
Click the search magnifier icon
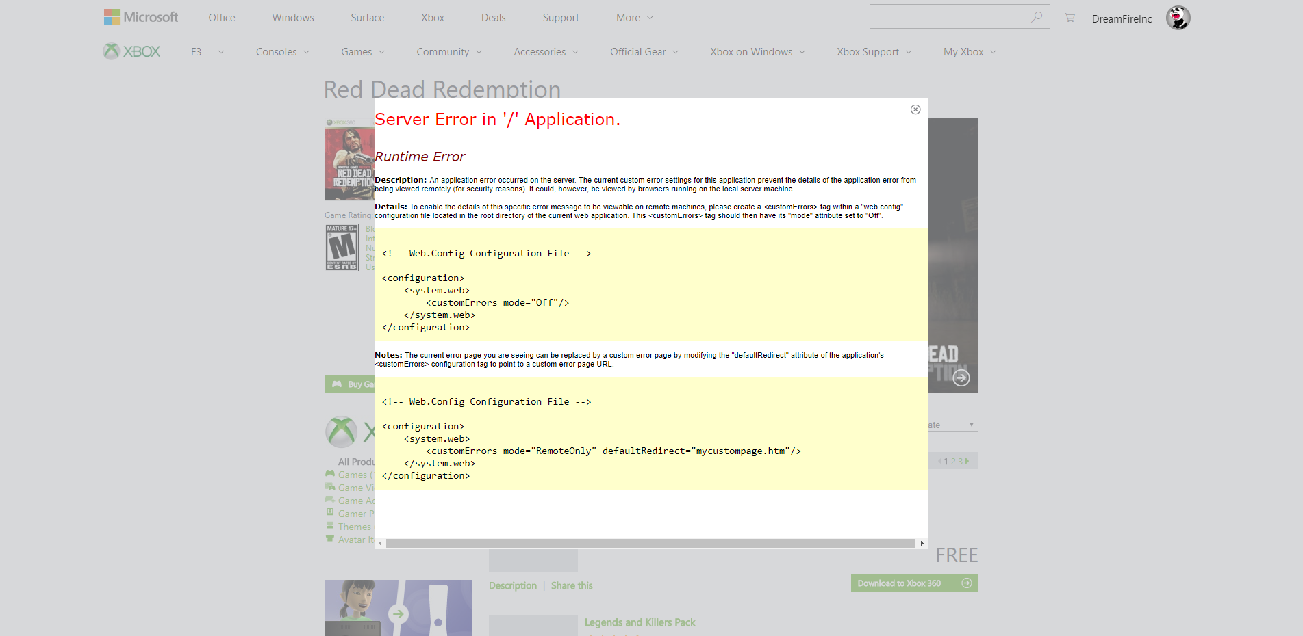pyautogui.click(x=1037, y=17)
